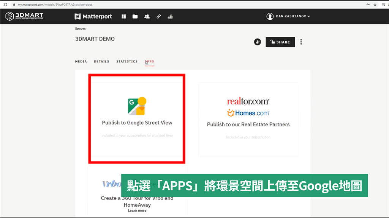Open Publish to our Real Estate Partners
Image resolution: width=389 pixels, height=218 pixels.
point(248,124)
